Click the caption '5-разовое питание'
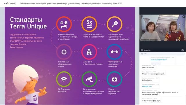Viewport: 186px width, 105px height. 94,36
